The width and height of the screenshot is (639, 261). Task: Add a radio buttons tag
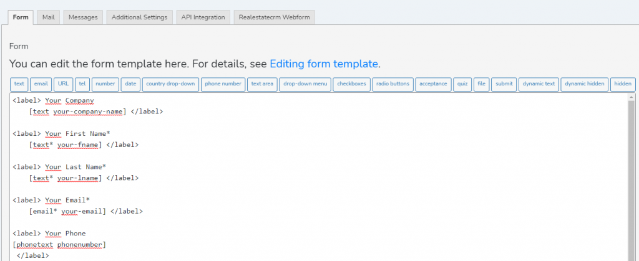click(393, 84)
